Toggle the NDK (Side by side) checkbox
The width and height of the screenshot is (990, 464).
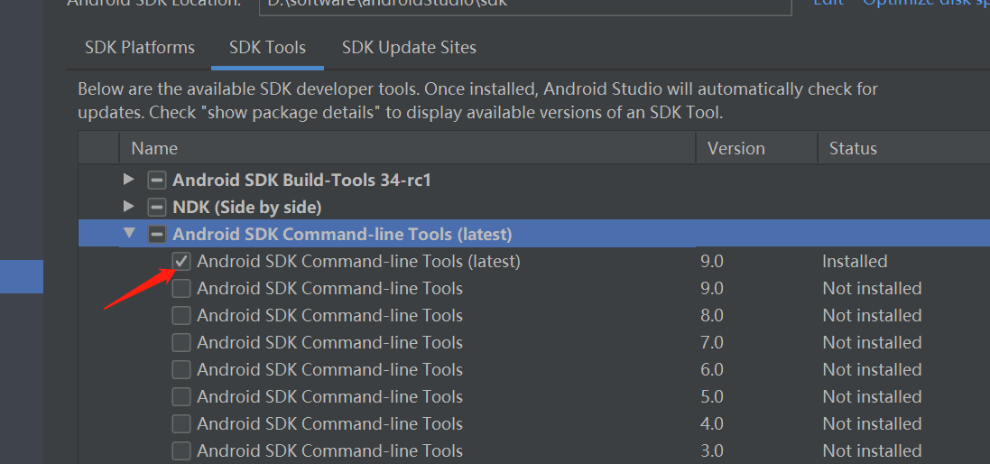(157, 208)
